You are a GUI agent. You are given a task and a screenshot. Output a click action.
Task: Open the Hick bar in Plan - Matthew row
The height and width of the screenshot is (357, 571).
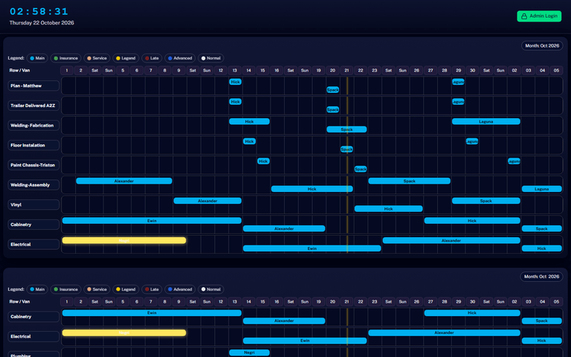click(235, 82)
